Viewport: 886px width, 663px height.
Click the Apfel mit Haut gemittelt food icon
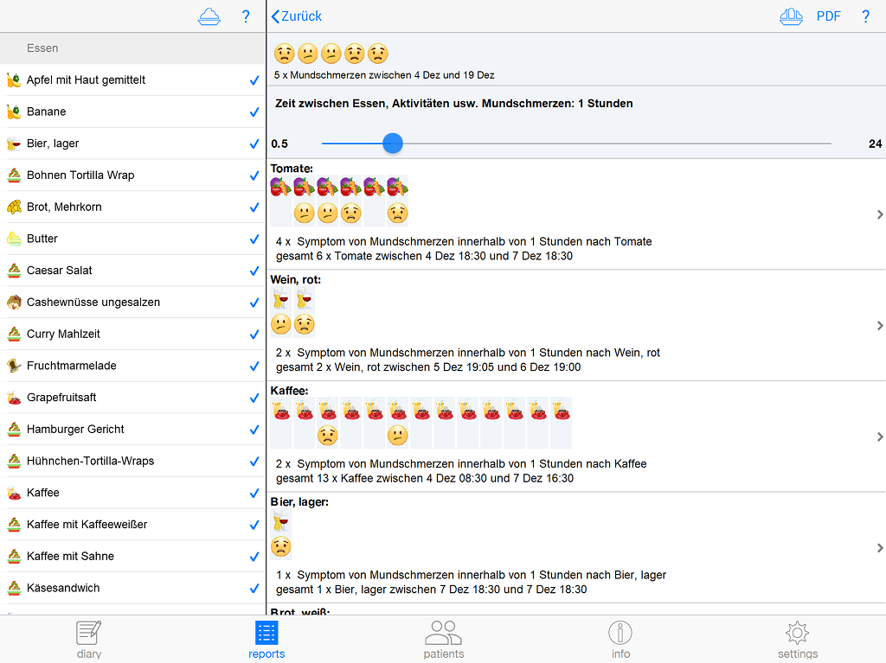[x=14, y=80]
